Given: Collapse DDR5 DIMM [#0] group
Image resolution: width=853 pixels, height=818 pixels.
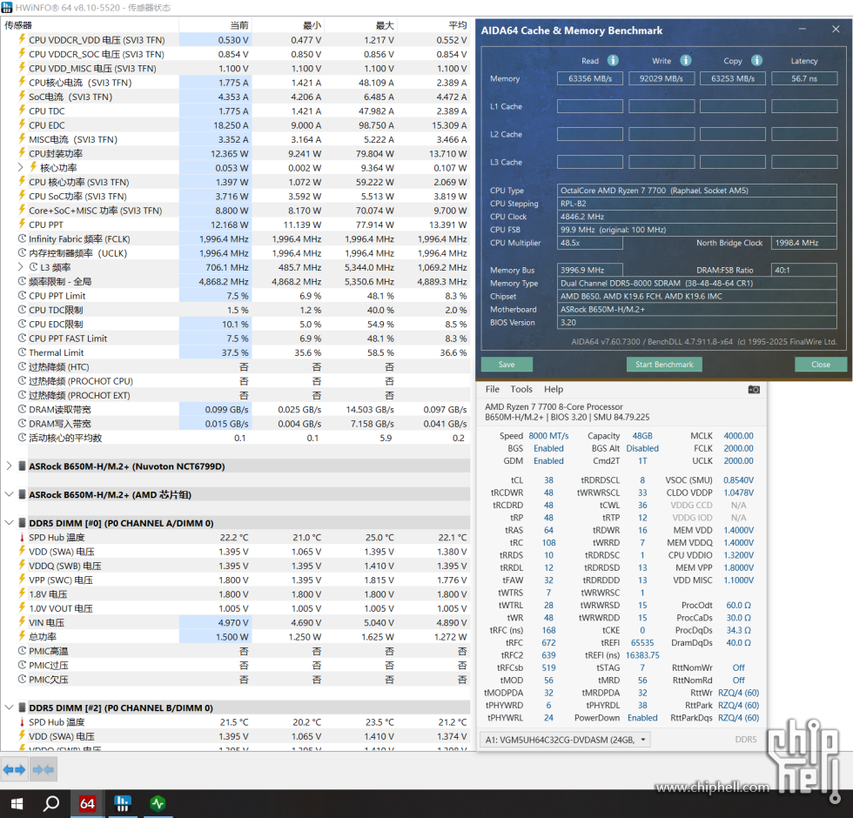Looking at the screenshot, I should tap(9, 523).
